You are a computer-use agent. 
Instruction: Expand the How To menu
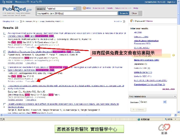pos(36,2)
